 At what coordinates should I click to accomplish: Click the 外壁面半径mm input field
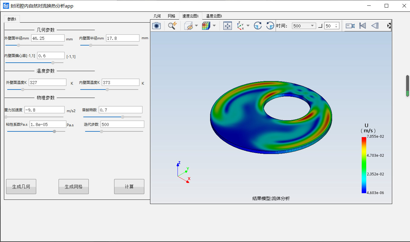[x=48, y=38]
